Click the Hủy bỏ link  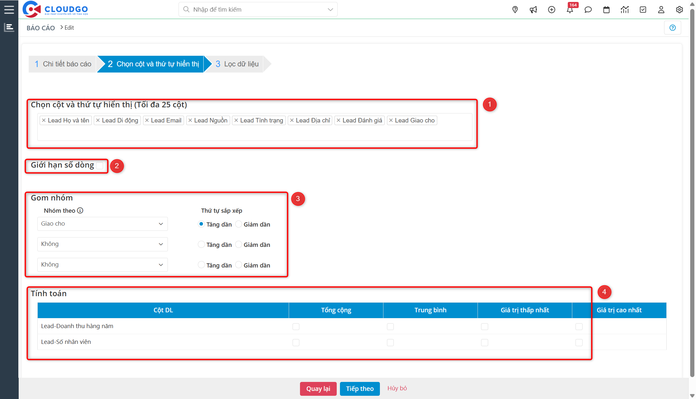click(x=397, y=388)
